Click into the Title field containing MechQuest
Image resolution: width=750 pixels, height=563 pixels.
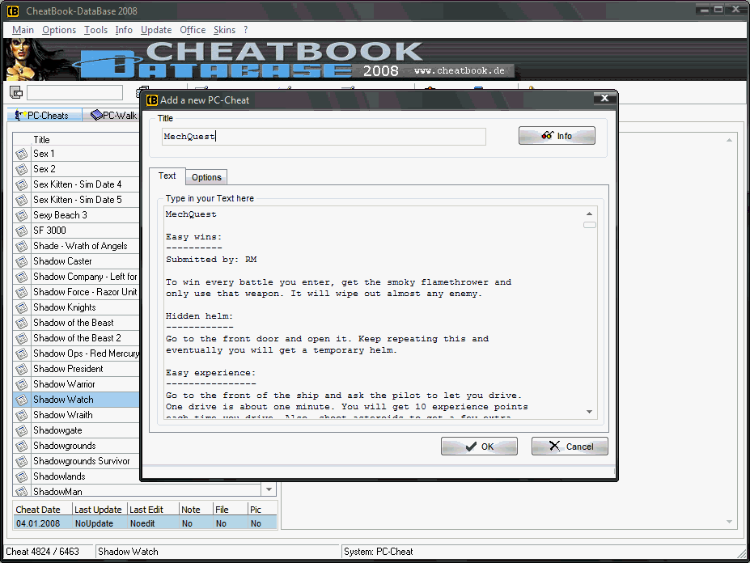pos(324,137)
